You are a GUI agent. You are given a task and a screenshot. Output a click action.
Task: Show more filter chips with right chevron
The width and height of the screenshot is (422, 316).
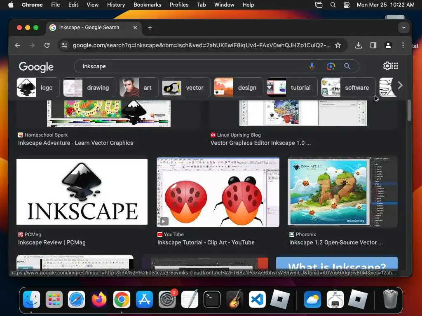(x=400, y=86)
